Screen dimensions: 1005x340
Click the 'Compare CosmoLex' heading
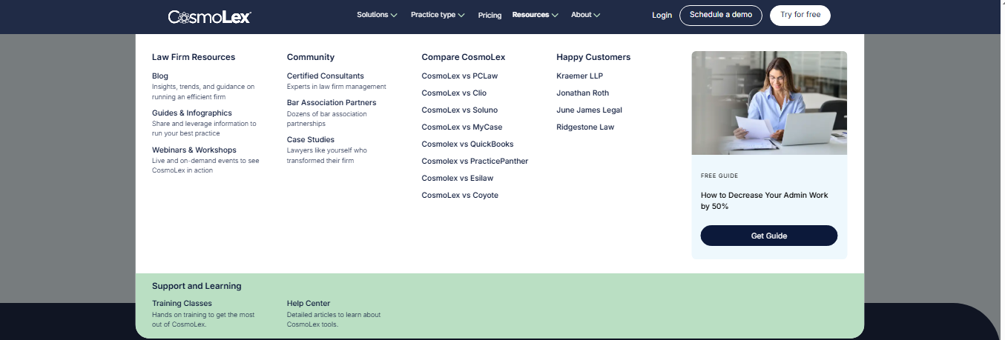464,57
